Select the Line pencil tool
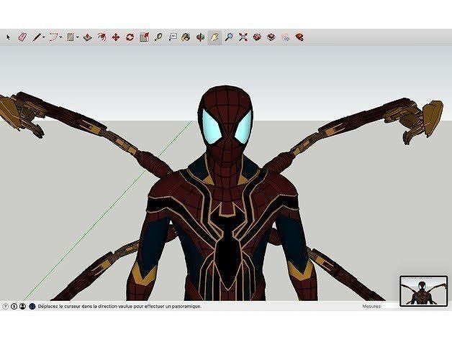This screenshot has height=339, width=452. click(37, 37)
